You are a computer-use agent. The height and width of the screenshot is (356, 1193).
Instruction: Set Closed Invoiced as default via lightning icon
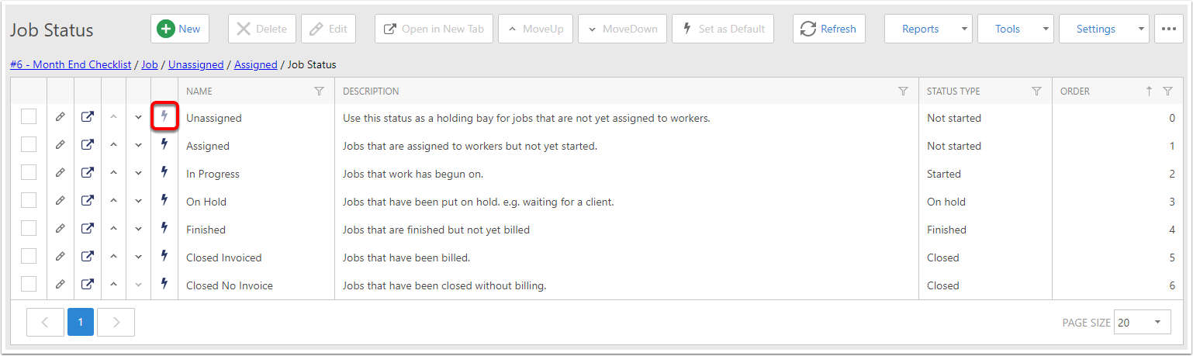pos(164,257)
